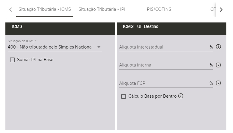
Task: Enable Somar IPI na Base checkbox
Action: click(12, 60)
